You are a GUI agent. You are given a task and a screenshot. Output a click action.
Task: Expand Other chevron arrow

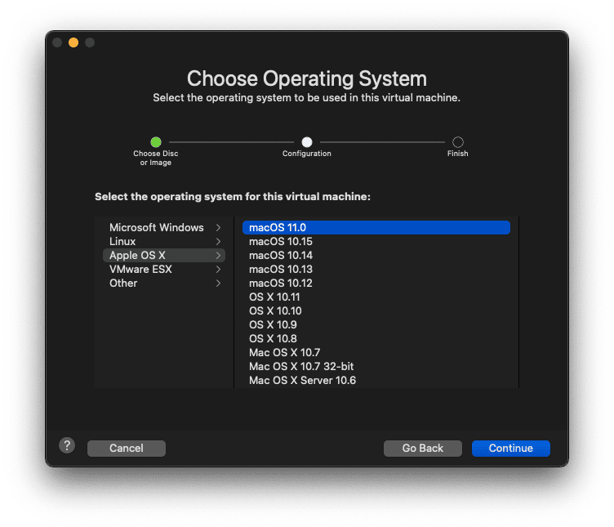pos(218,284)
